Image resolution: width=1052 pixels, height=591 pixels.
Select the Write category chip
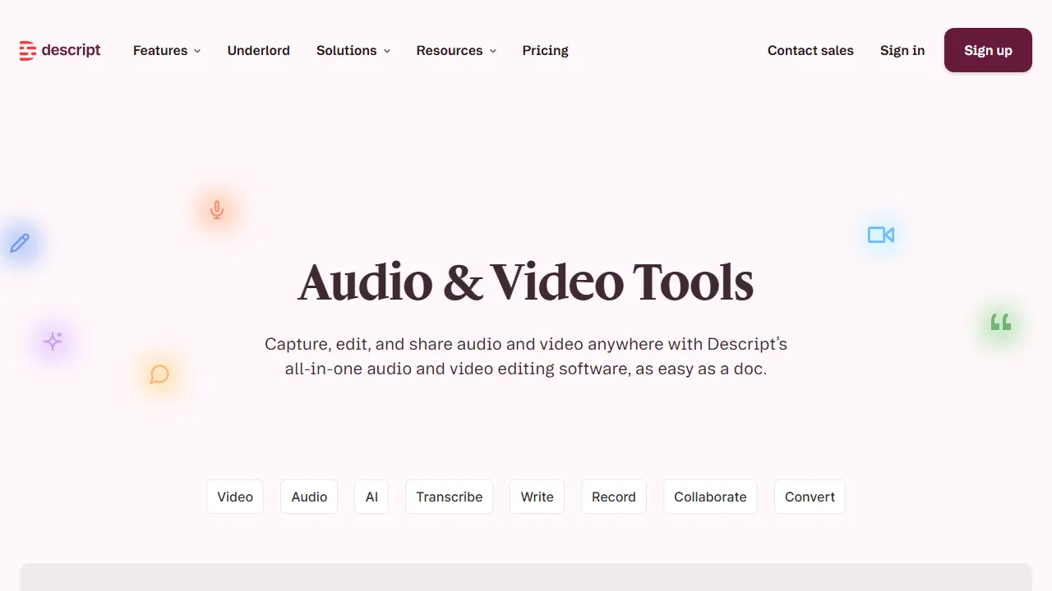pyautogui.click(x=538, y=497)
